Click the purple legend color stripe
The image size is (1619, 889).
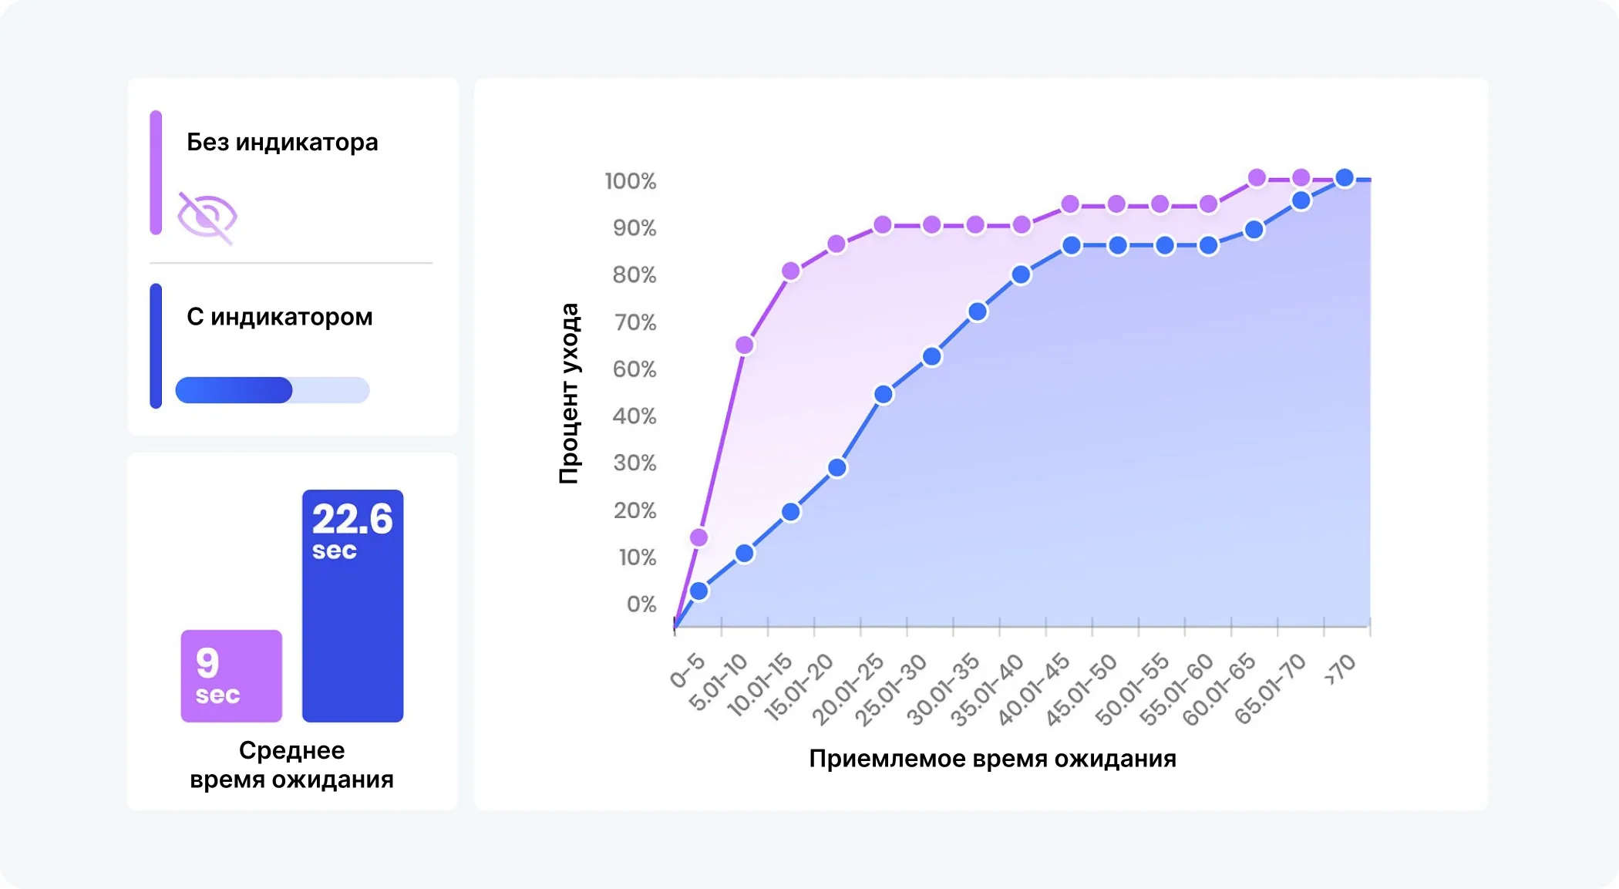tap(156, 173)
